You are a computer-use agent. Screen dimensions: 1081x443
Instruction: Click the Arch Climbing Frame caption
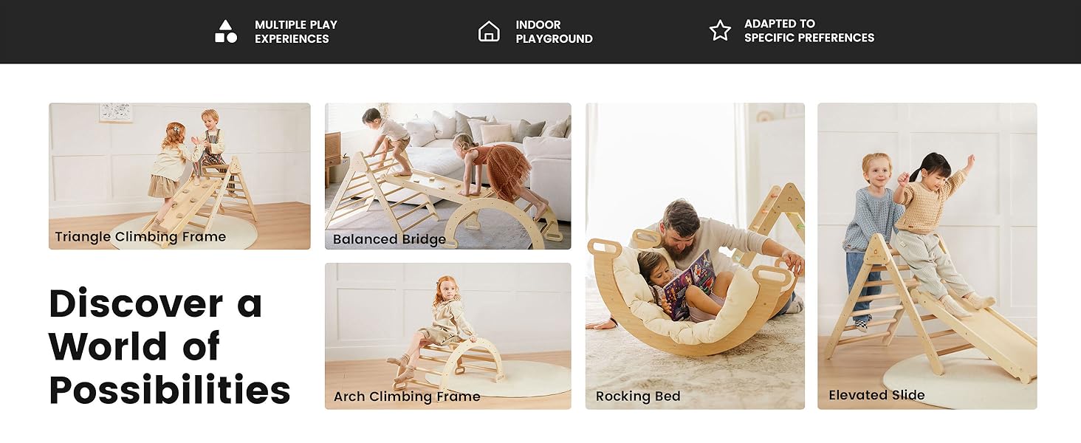[x=407, y=396]
